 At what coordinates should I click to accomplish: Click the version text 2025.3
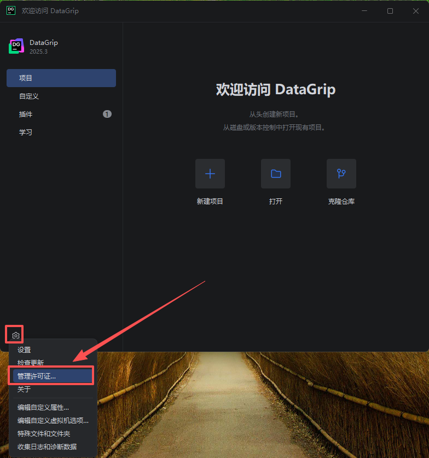[38, 51]
